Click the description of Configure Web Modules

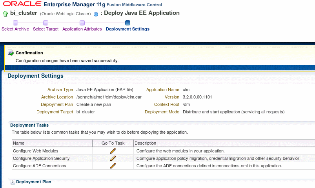(180, 151)
